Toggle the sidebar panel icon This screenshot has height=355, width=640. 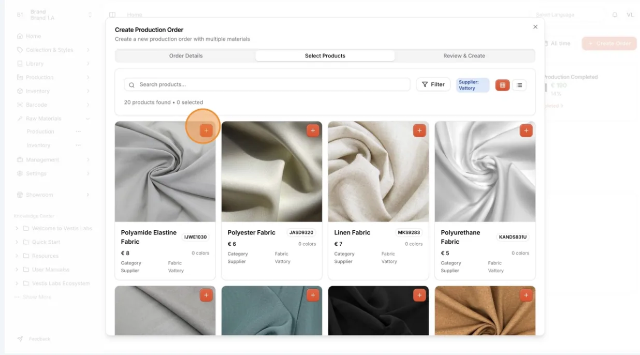pos(112,15)
